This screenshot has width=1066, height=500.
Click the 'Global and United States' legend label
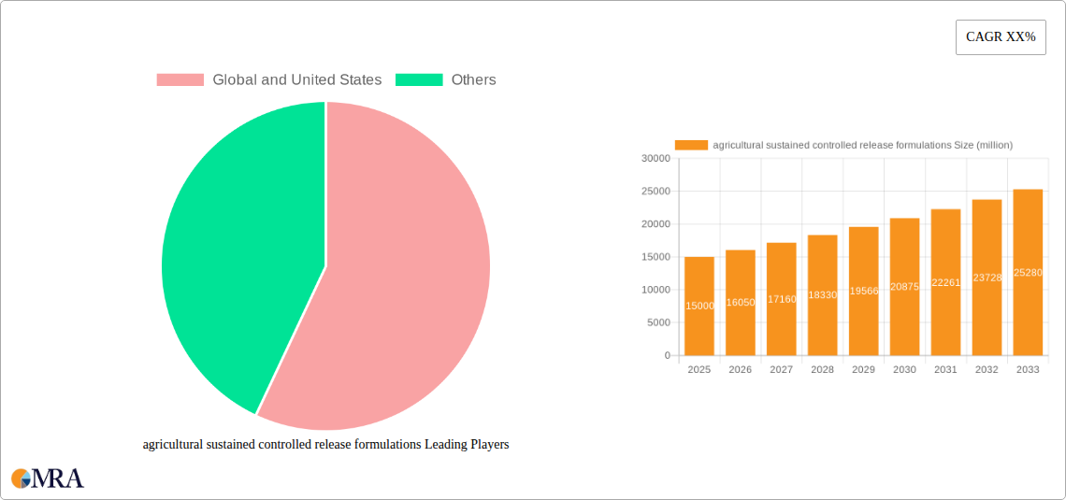tap(297, 79)
